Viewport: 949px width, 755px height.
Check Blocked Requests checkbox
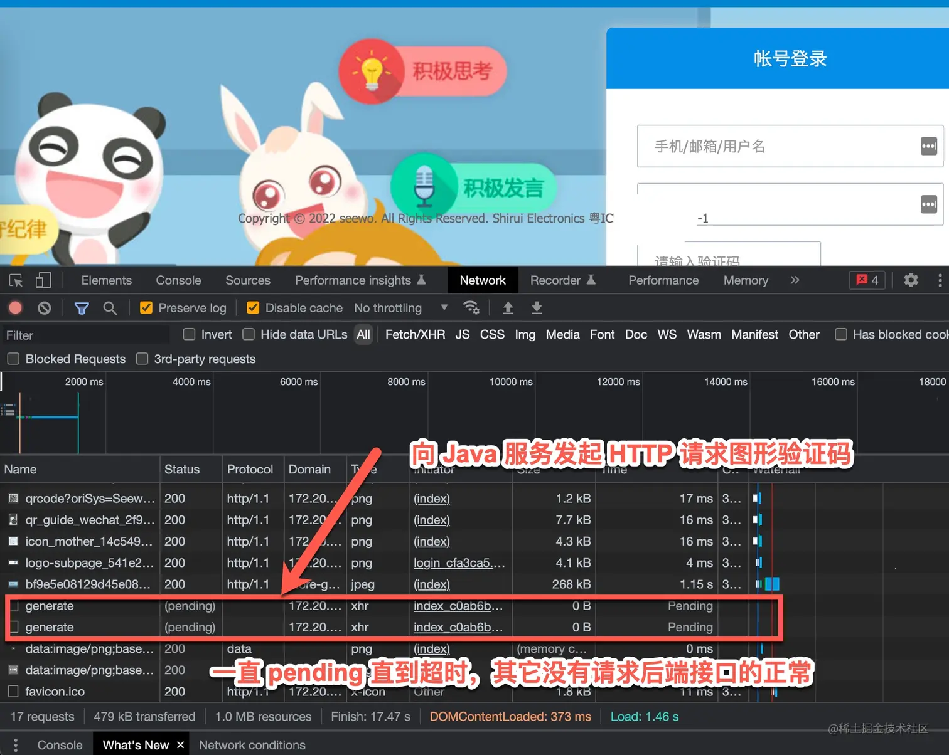13,359
